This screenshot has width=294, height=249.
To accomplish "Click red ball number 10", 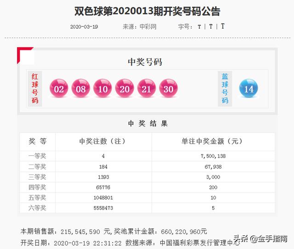I will 102,89.
